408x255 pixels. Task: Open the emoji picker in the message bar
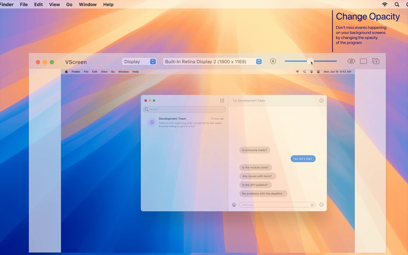[321, 205]
